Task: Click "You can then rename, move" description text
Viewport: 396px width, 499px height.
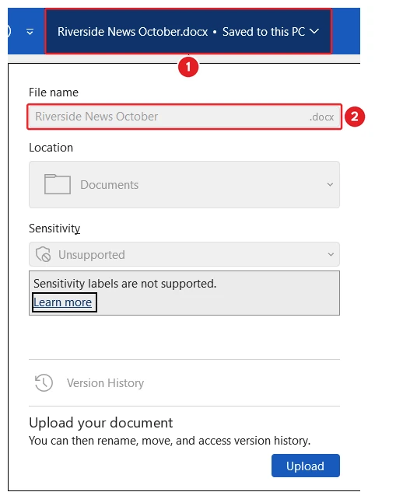Action: pyautogui.click(x=170, y=441)
